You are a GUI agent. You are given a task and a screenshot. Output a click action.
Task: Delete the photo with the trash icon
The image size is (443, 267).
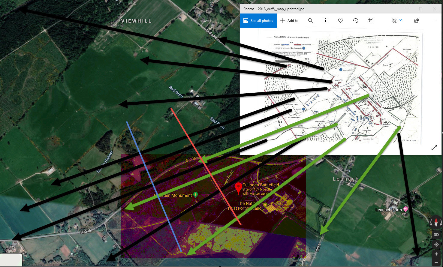(325, 21)
